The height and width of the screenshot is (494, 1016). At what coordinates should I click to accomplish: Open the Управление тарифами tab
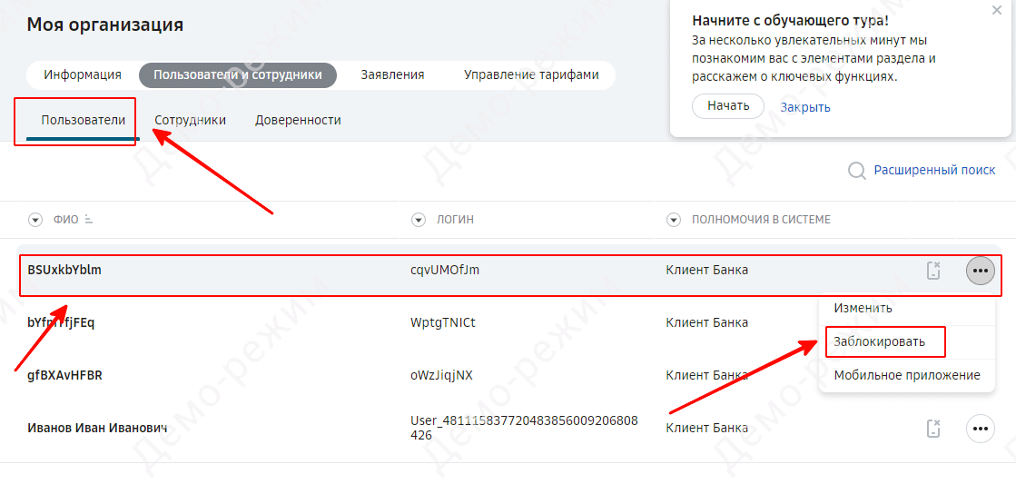531,75
